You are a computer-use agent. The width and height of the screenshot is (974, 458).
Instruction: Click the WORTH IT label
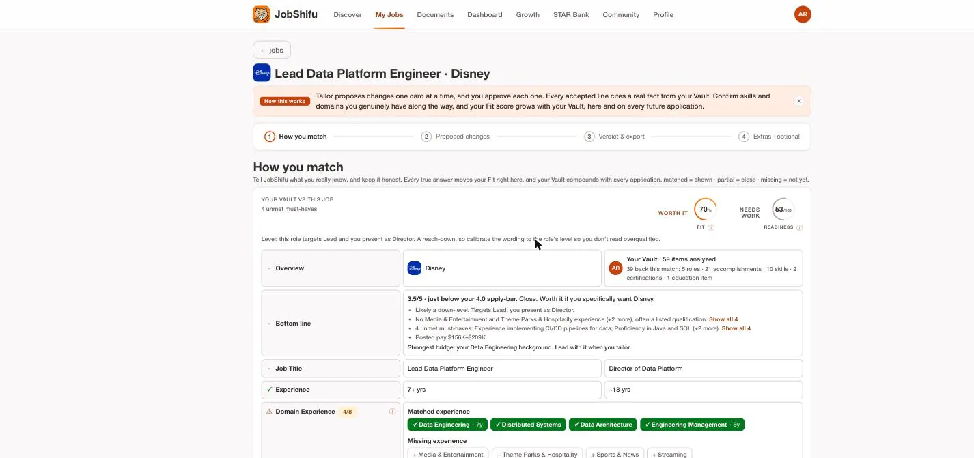point(673,213)
